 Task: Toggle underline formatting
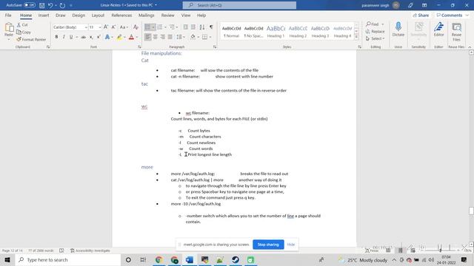(x=71, y=37)
